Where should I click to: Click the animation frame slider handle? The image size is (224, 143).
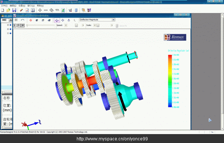point(27,25)
